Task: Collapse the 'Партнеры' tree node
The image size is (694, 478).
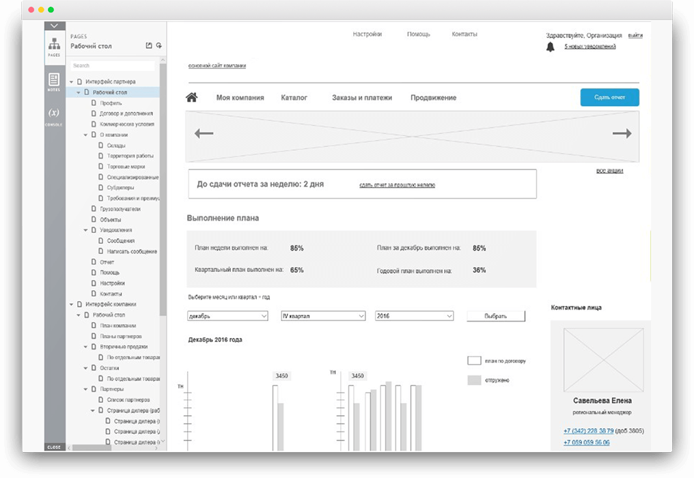Action: (85, 389)
